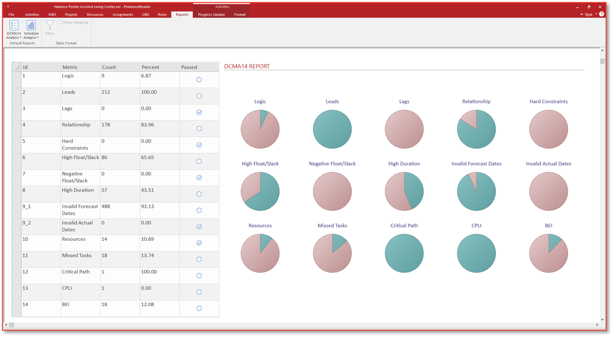613x337 pixels.
Task: Open the Progress Update tab
Action: point(211,15)
